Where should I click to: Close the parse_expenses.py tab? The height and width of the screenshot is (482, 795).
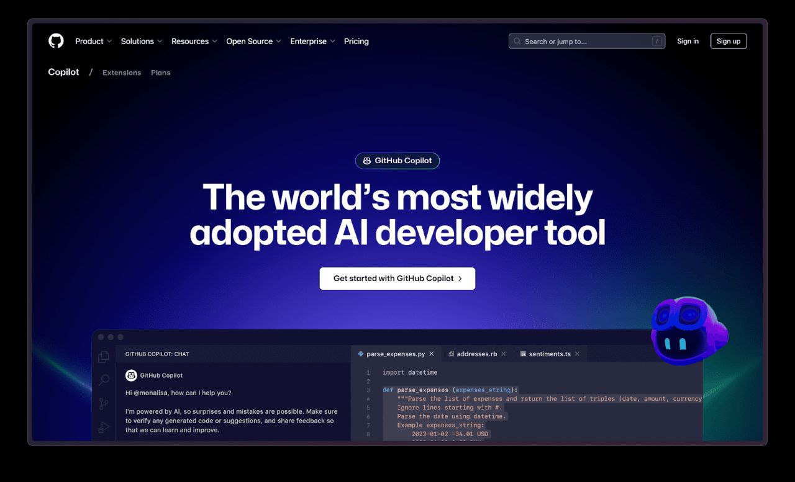[x=432, y=354]
